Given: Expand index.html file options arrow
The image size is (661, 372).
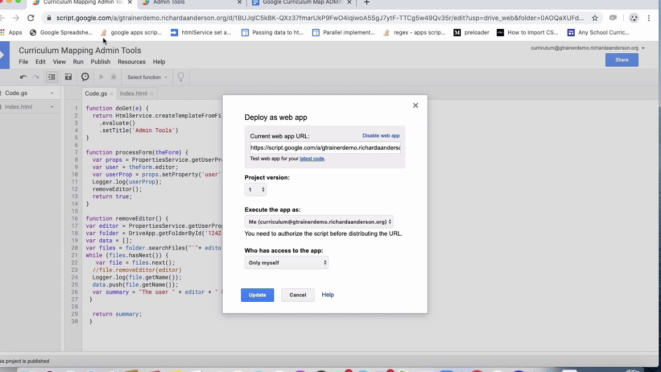Looking at the screenshot, I should 52,107.
